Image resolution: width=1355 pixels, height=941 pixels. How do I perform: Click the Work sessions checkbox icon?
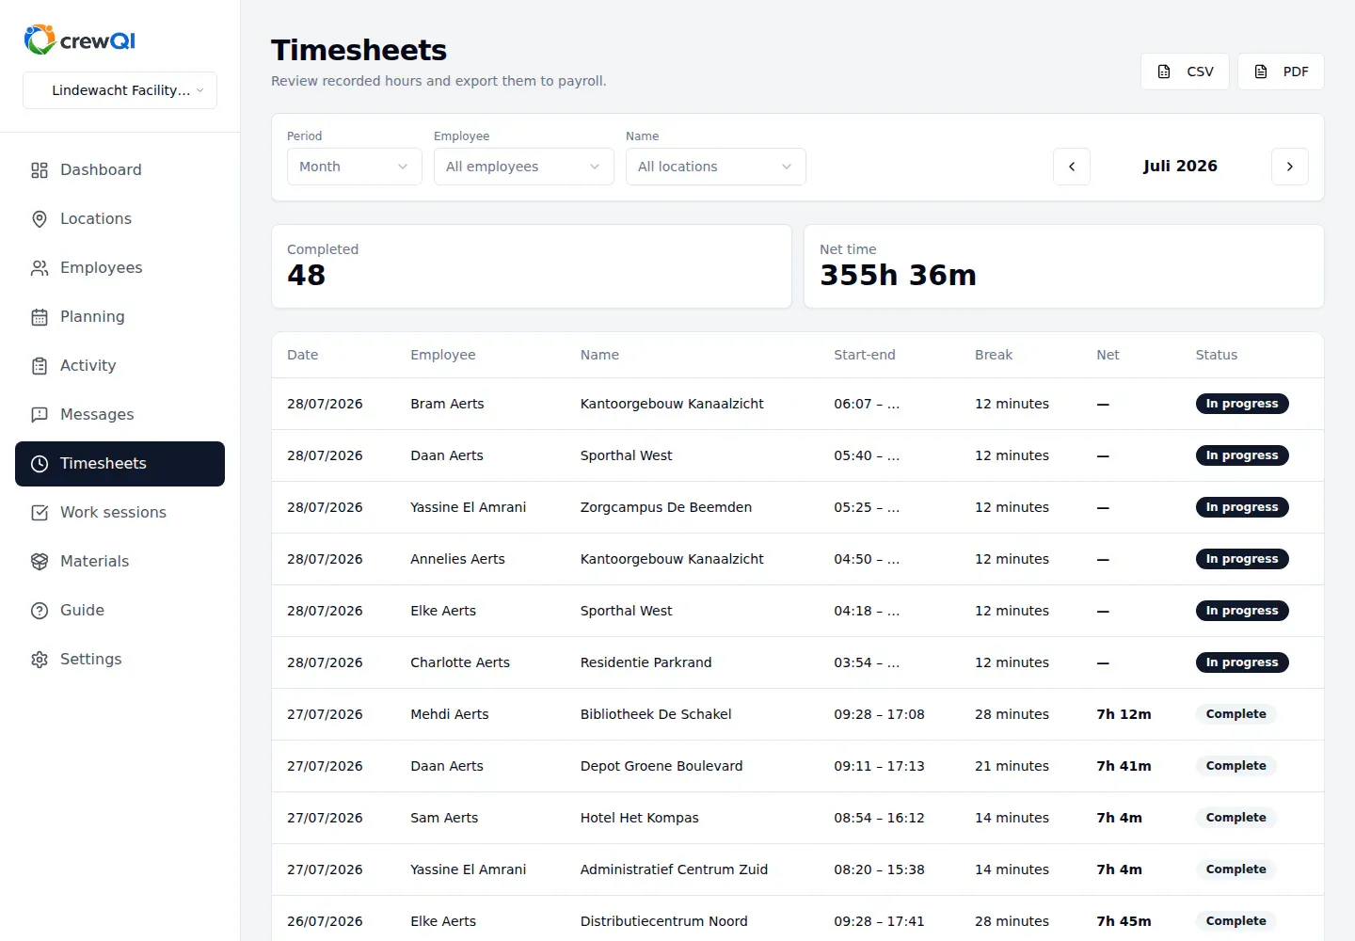click(40, 513)
